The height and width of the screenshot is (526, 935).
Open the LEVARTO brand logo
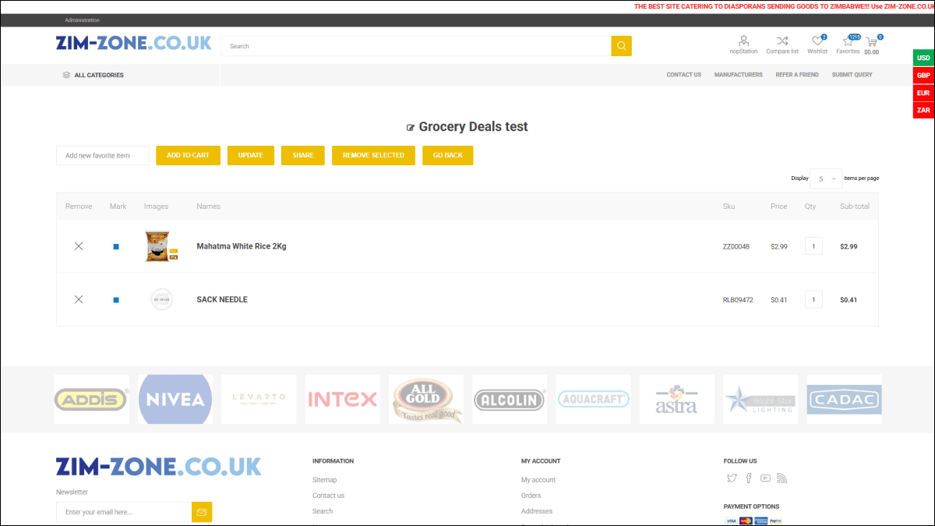[x=259, y=400]
